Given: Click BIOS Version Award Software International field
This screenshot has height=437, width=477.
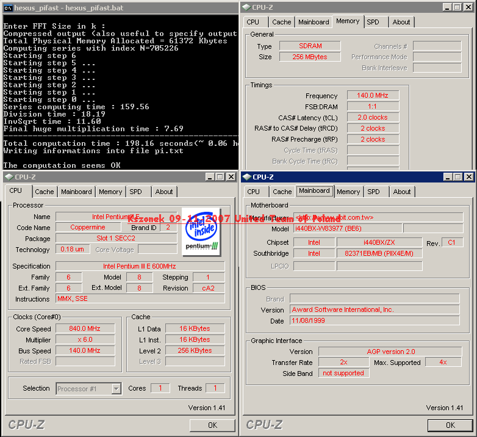Looking at the screenshot, I should [x=375, y=310].
